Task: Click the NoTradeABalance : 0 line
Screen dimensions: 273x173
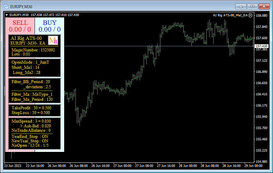Action: (31, 130)
